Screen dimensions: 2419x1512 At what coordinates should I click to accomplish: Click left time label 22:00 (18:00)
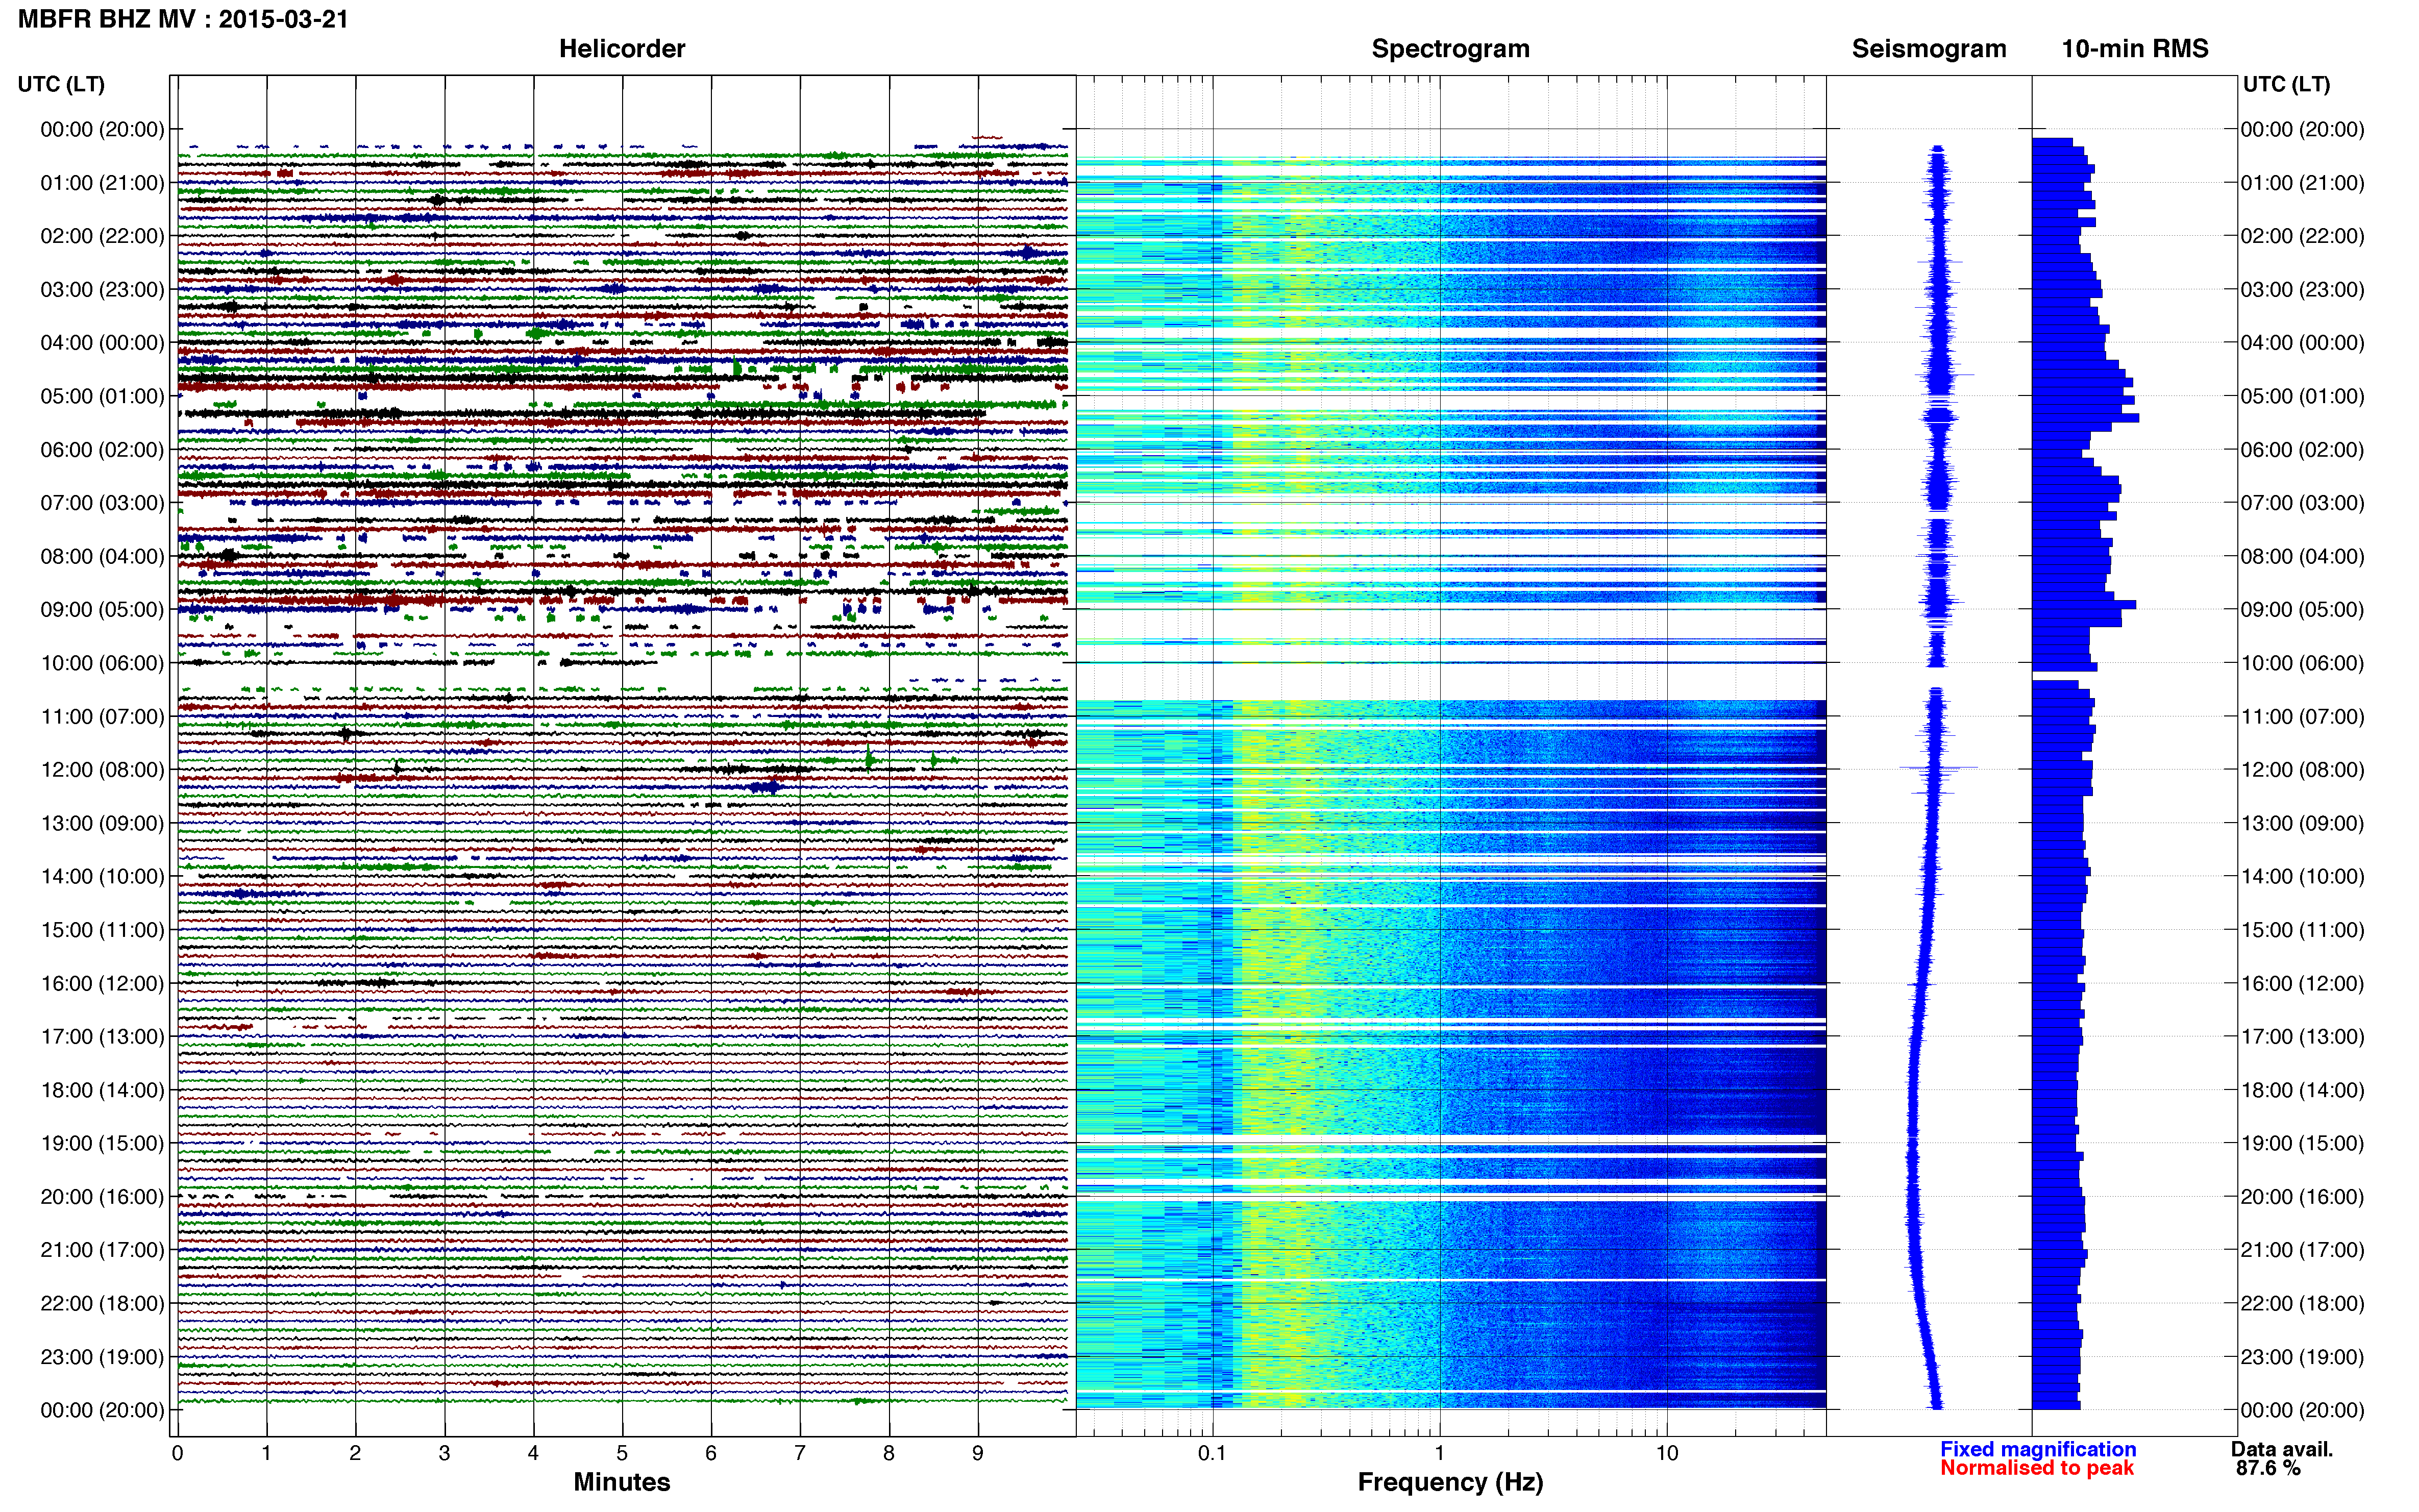click(x=102, y=1303)
